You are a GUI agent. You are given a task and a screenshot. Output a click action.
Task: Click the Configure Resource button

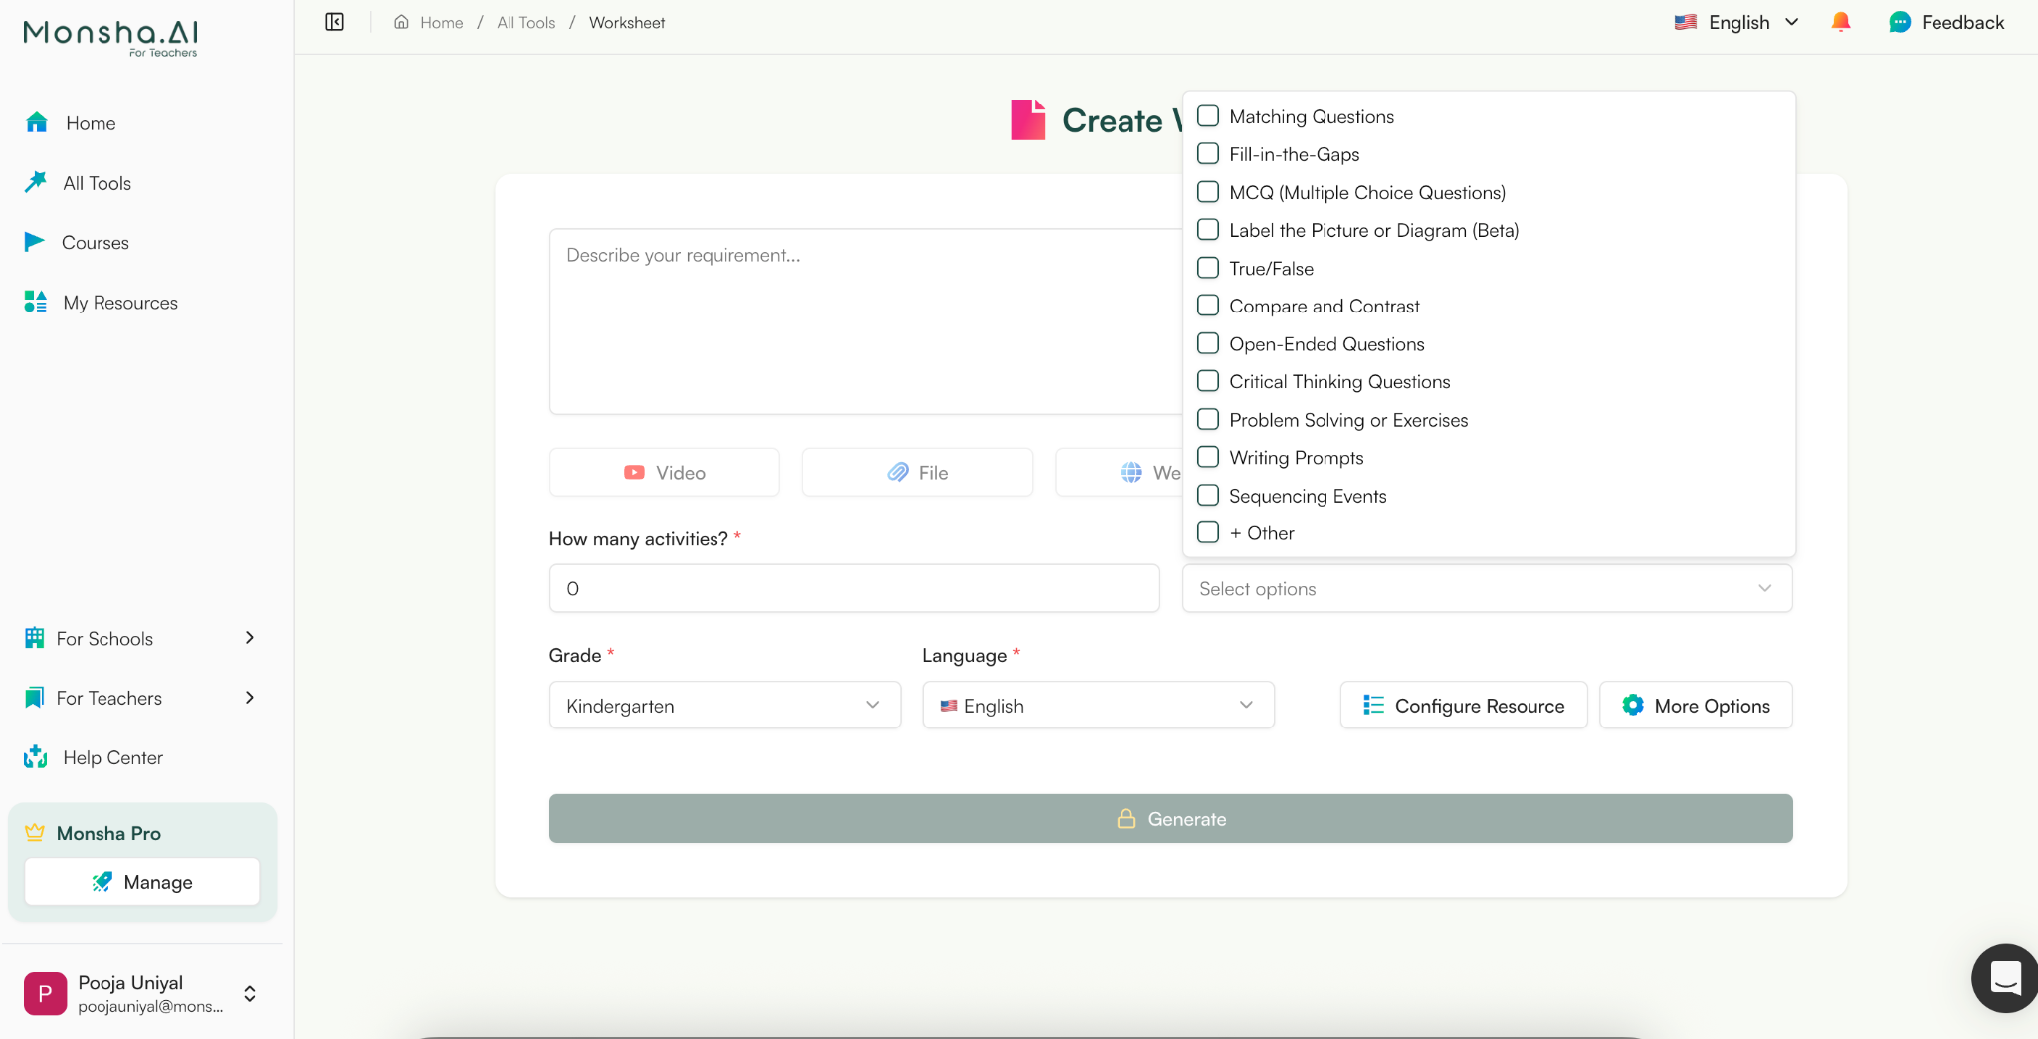[1463, 705]
